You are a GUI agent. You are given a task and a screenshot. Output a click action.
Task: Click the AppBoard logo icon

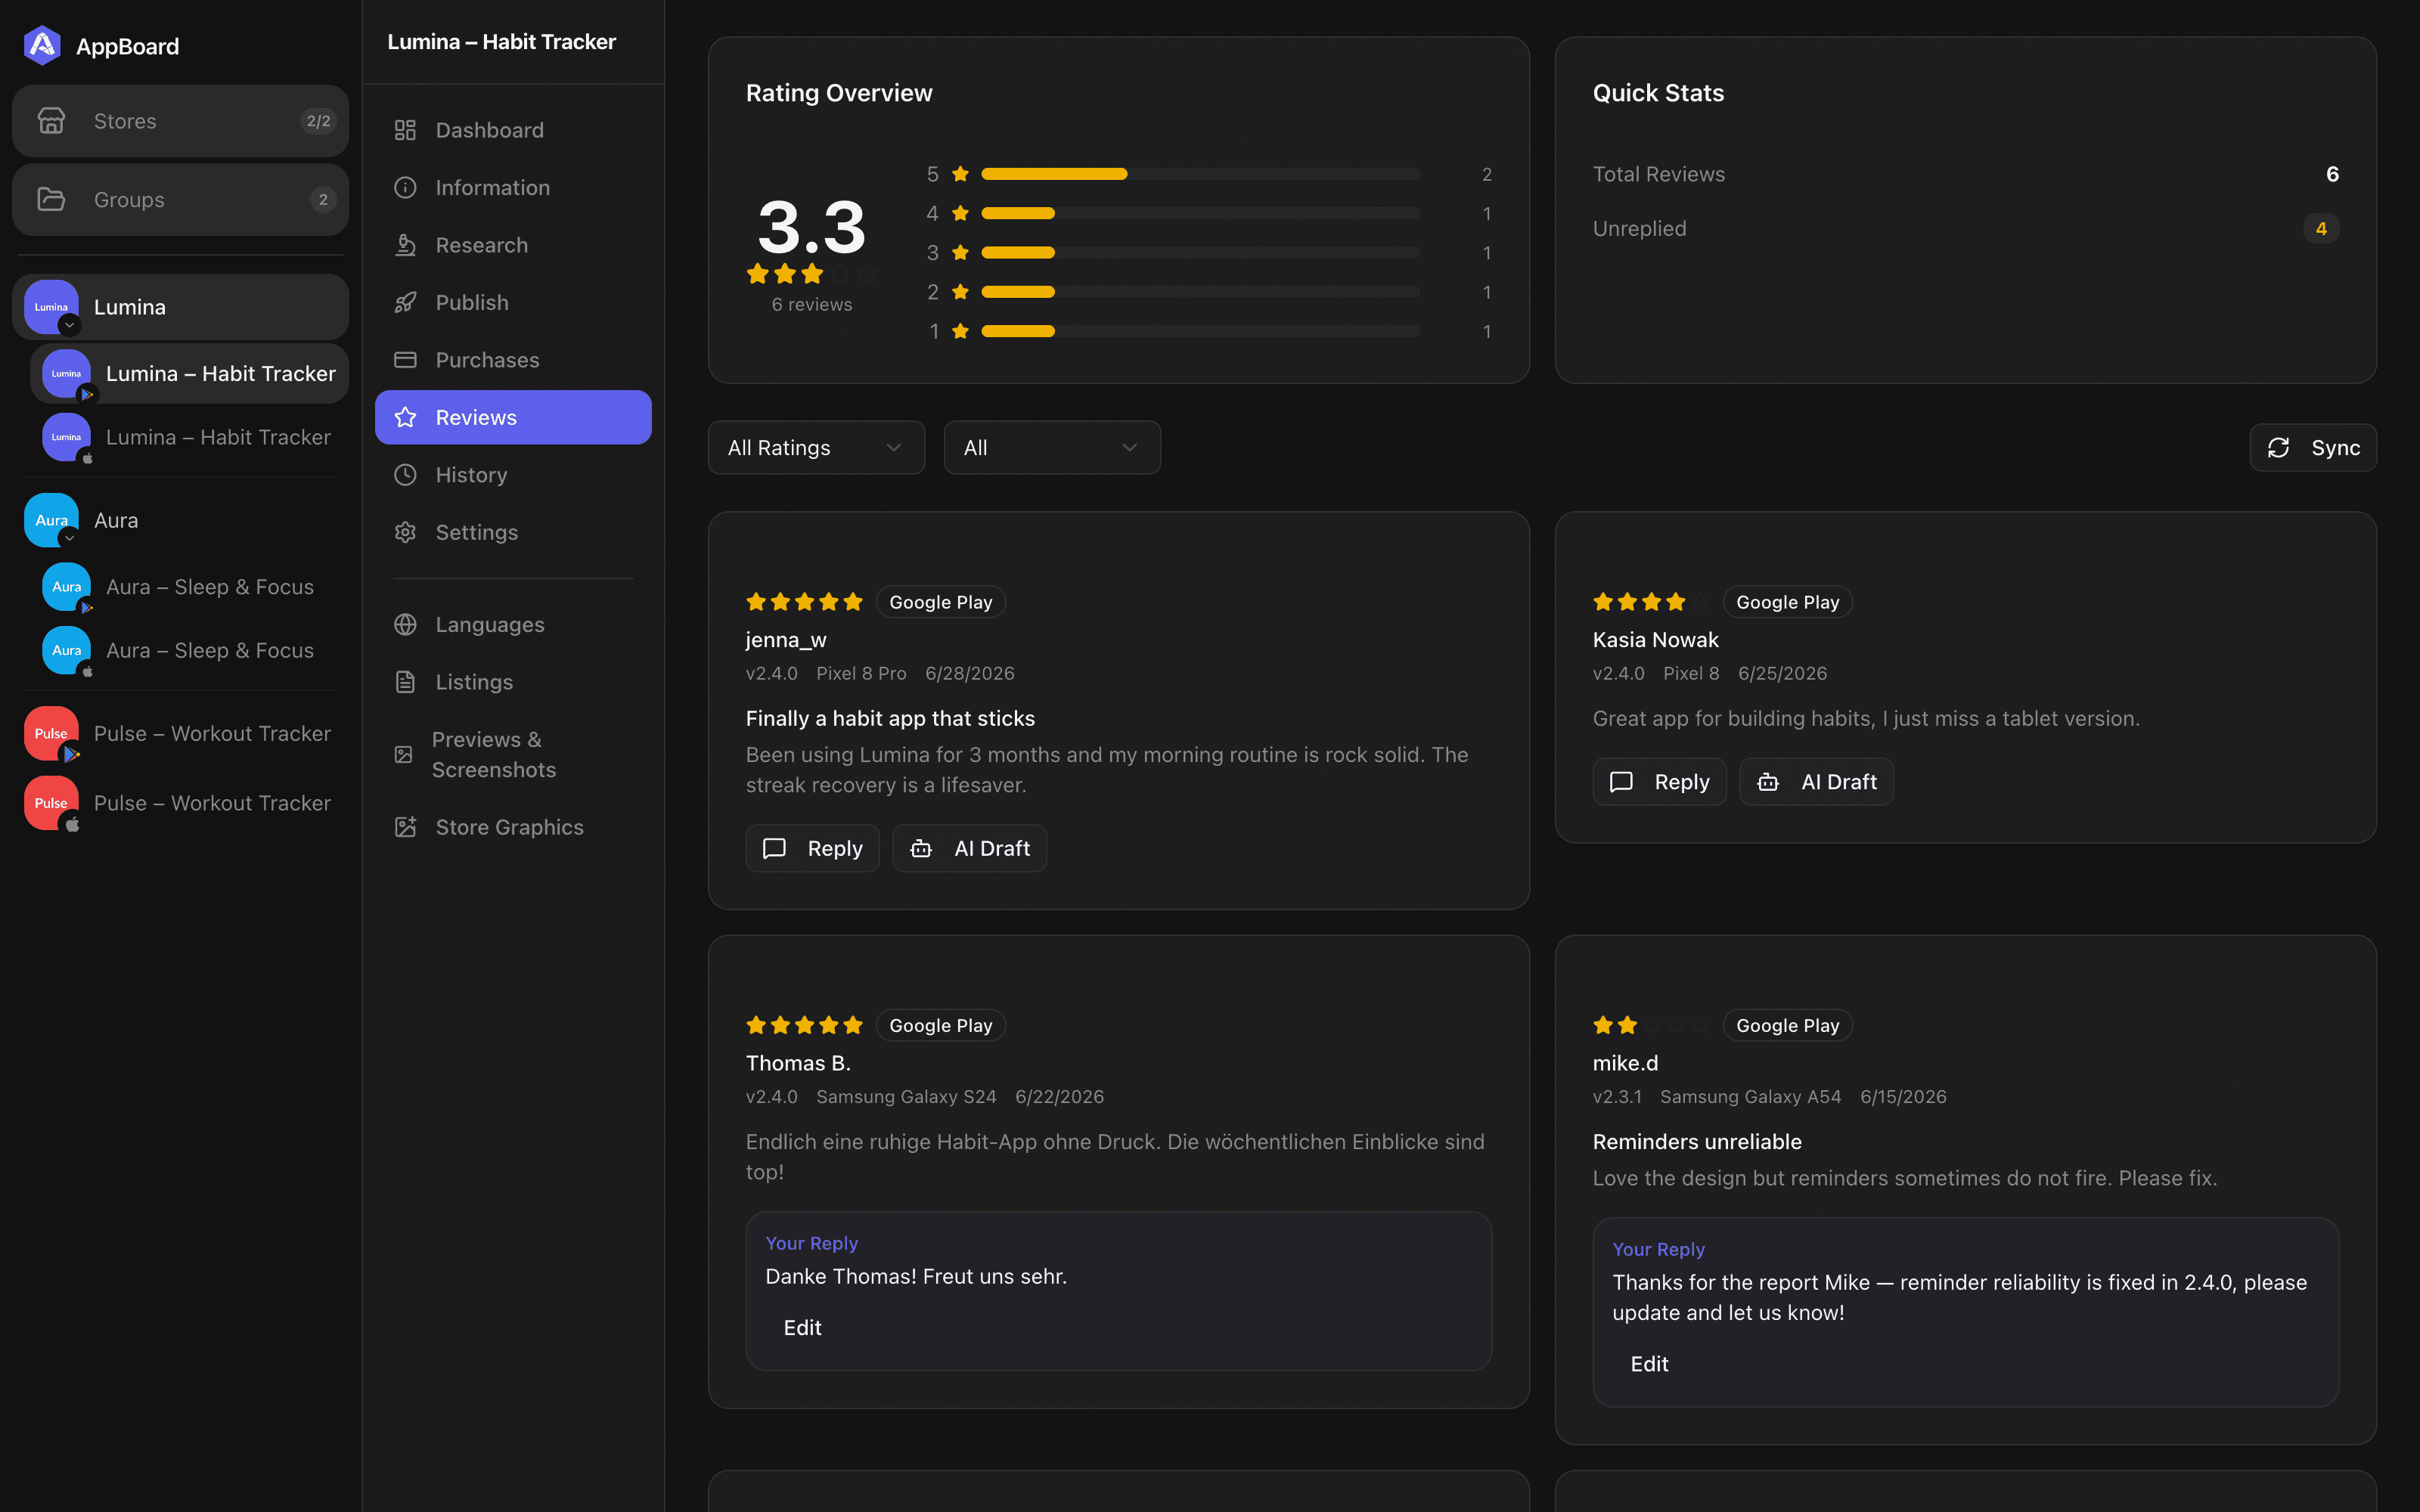42,45
